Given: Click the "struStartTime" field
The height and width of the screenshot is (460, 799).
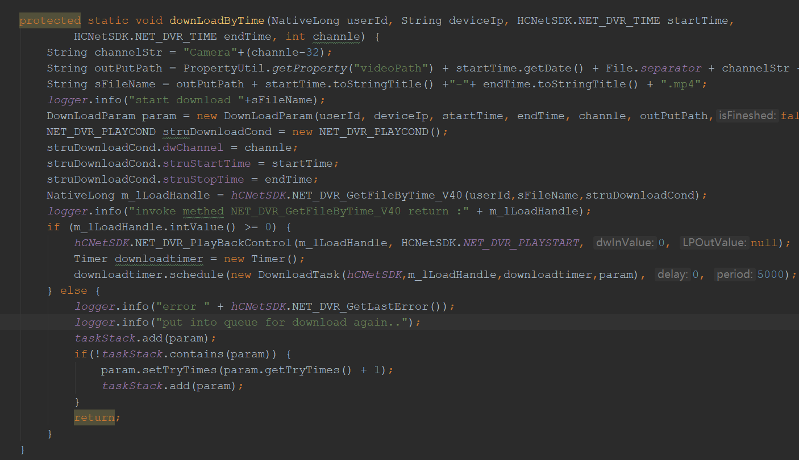Looking at the screenshot, I should coord(207,164).
